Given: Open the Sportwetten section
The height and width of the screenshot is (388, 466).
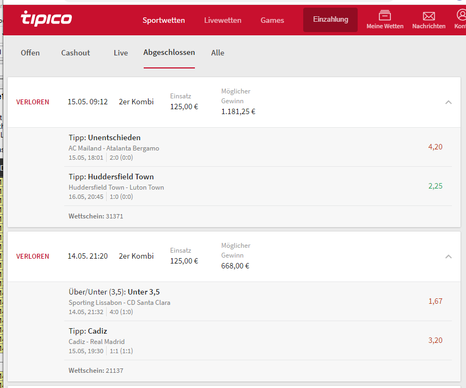Looking at the screenshot, I should (x=163, y=20).
